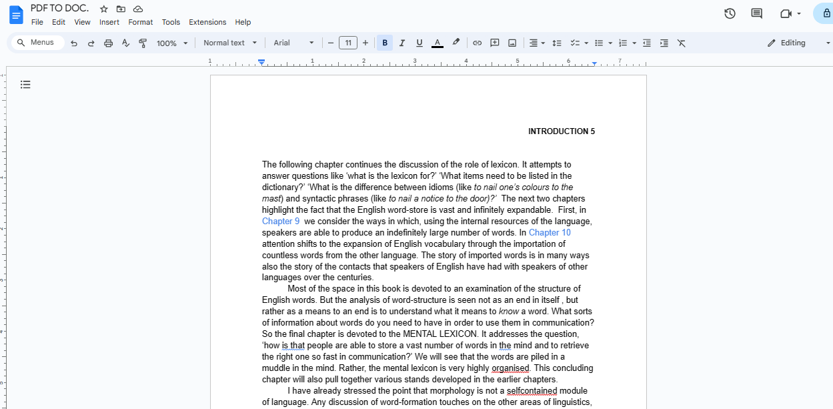Click the INTRODUCTION 5 heading
This screenshot has width=833, height=409.
click(562, 131)
